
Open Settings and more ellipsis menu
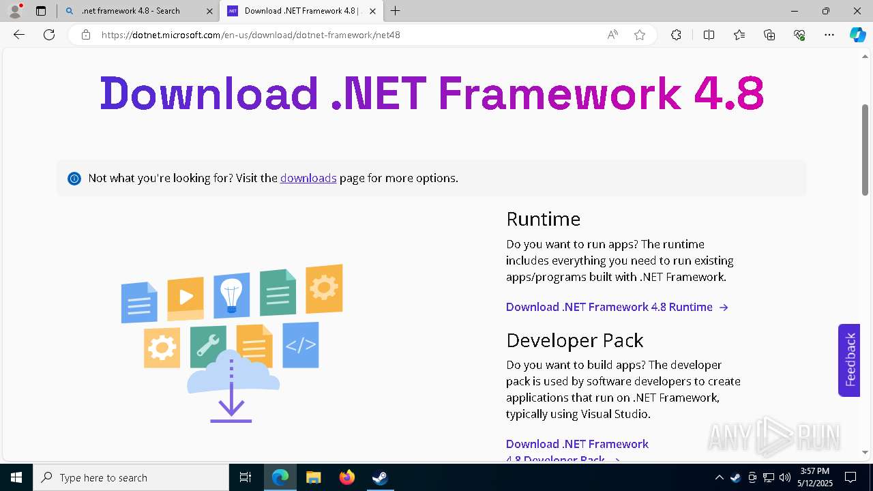pyautogui.click(x=829, y=35)
